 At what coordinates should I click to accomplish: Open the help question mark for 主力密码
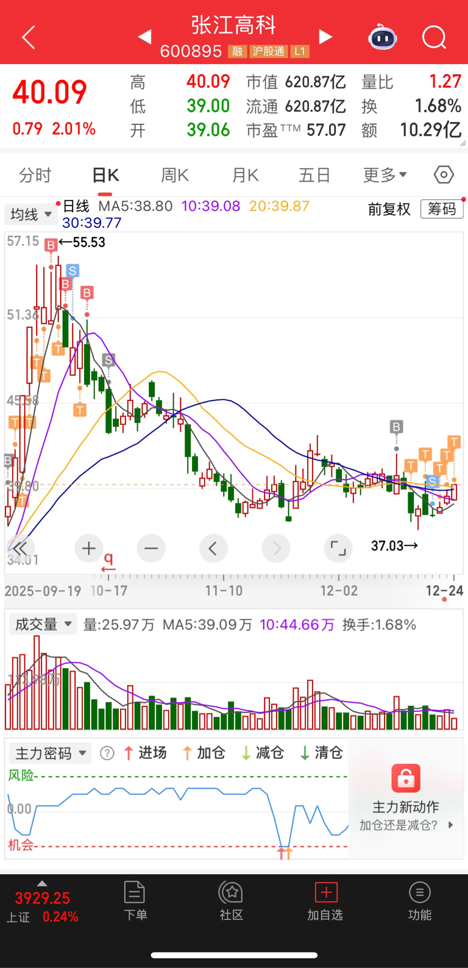pos(107,753)
